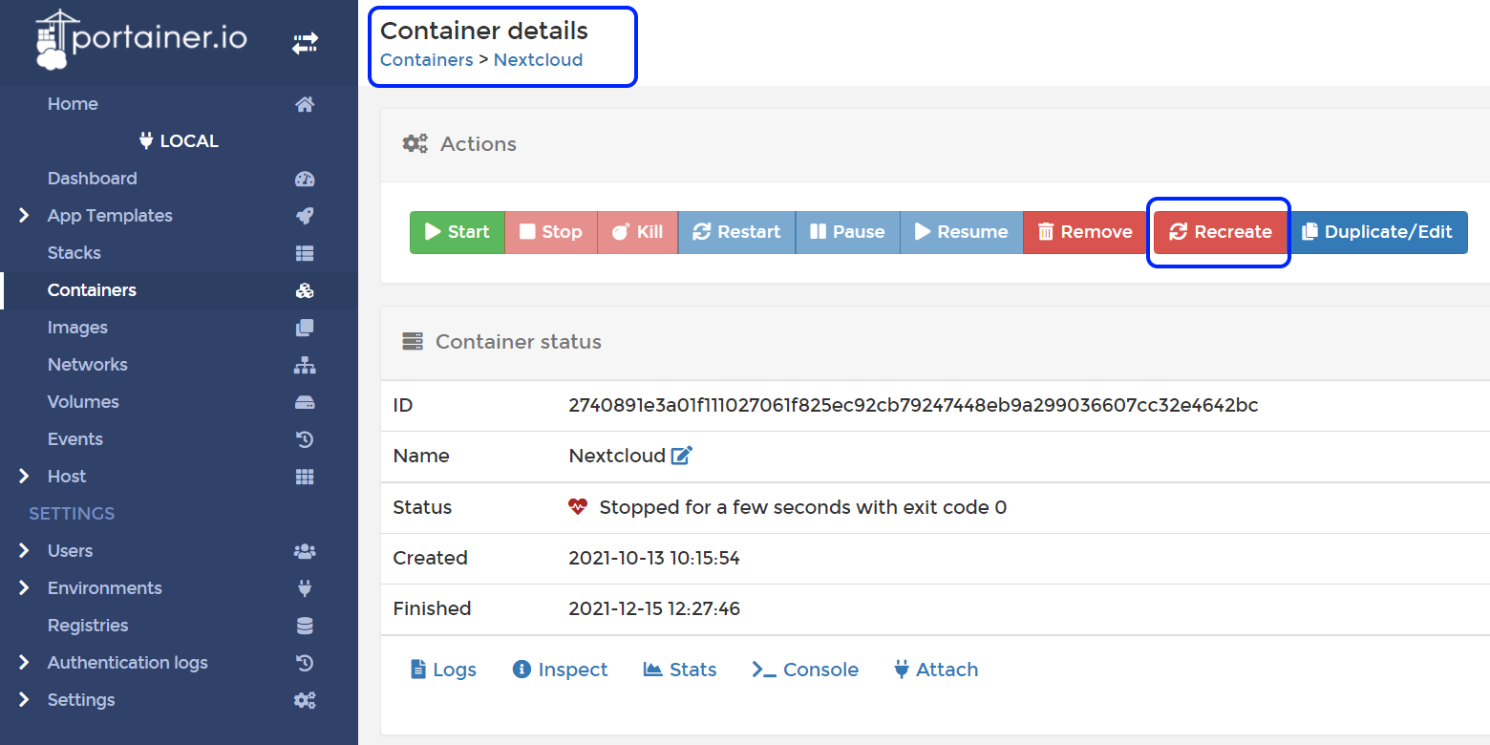1490x745 pixels.
Task: Click the Created date 2021-10-13 10:15:54
Action: 654,558
